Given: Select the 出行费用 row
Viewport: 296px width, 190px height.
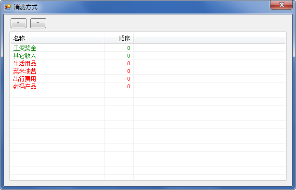Looking at the screenshot, I should pyautogui.click(x=148, y=79).
